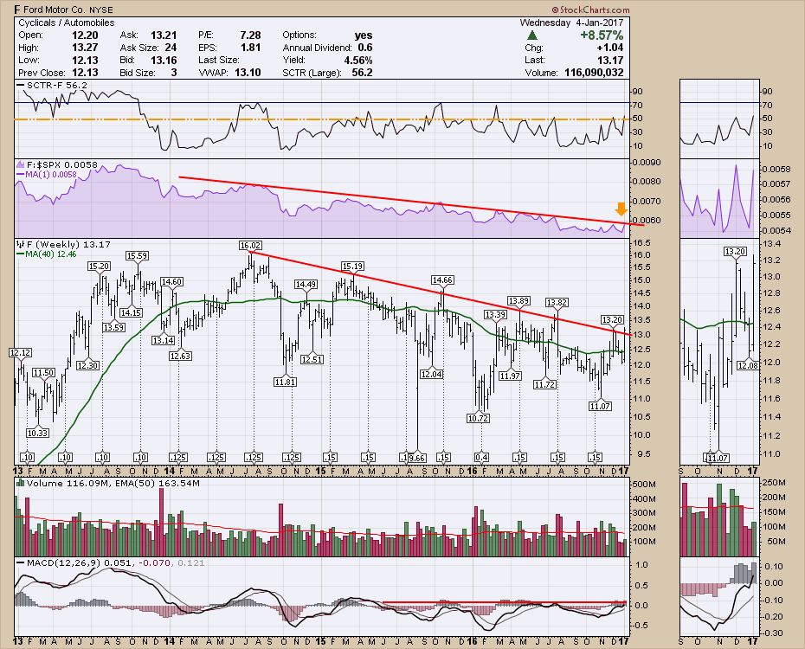Screen dimensions: 805x649
Task: Click the 12.63 low price label
Action: [180, 356]
